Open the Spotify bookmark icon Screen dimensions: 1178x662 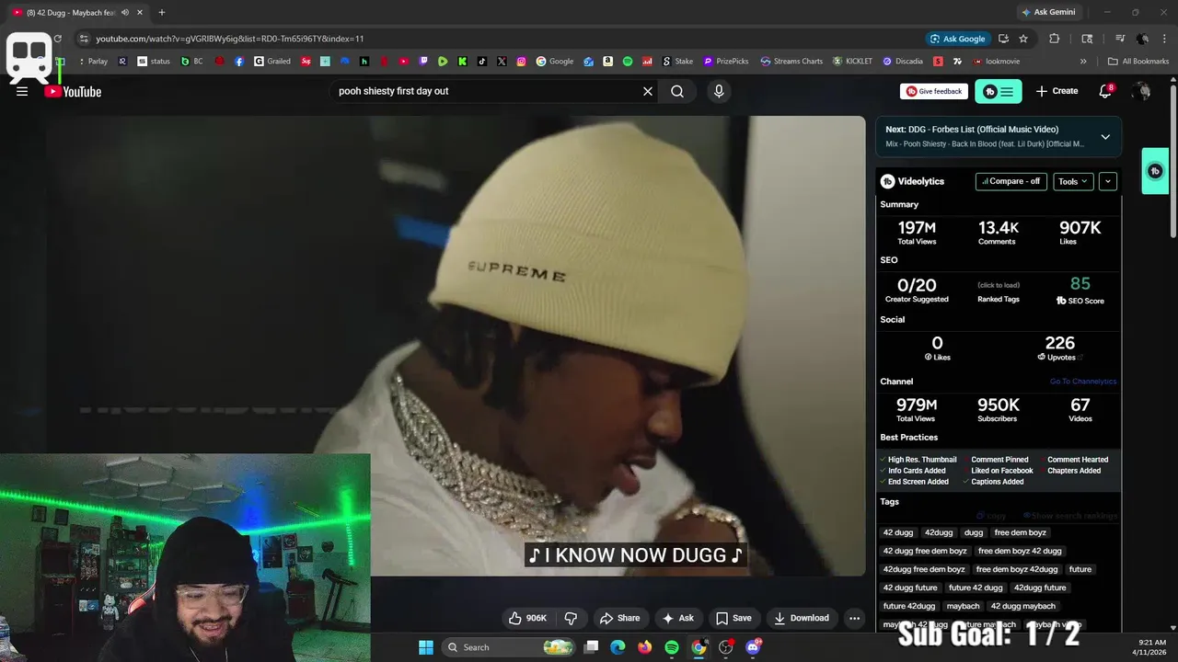point(628,62)
